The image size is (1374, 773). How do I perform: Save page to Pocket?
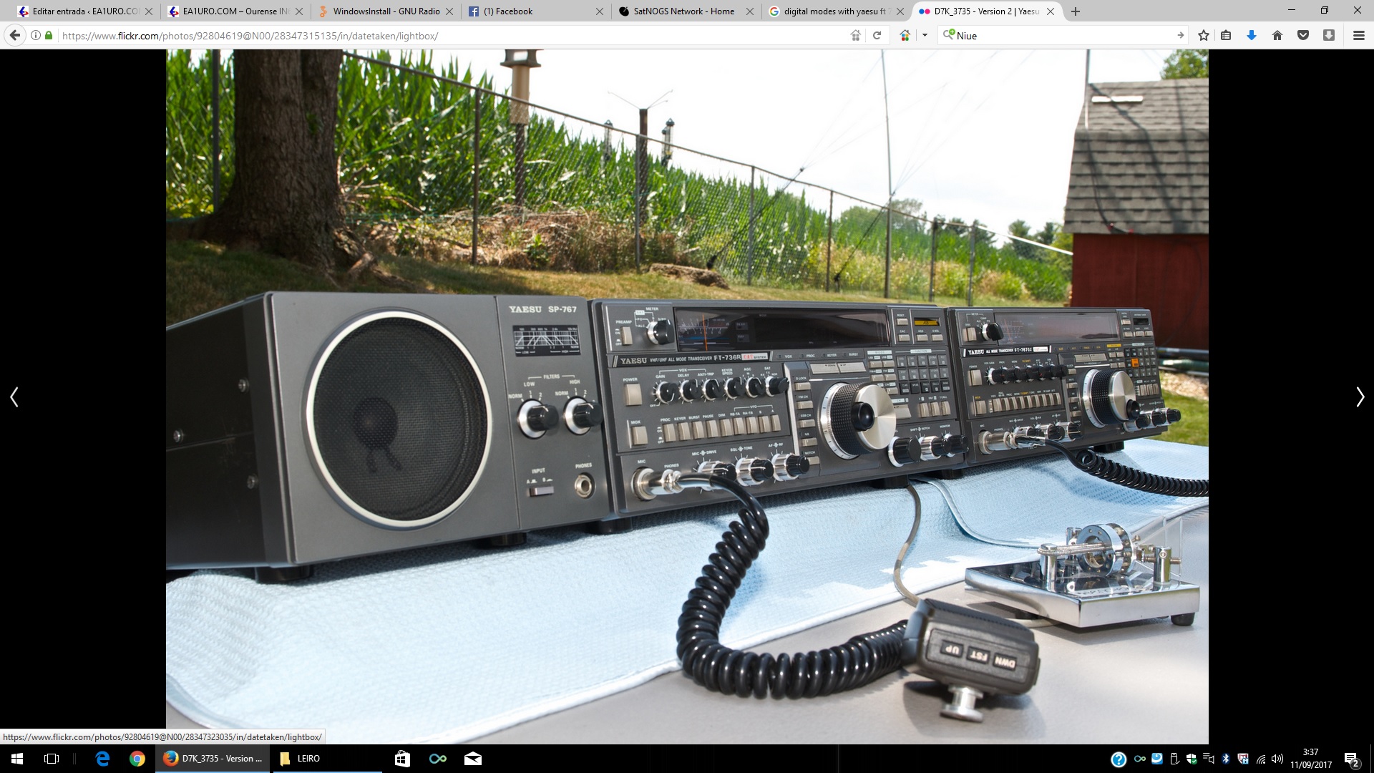1303,35
